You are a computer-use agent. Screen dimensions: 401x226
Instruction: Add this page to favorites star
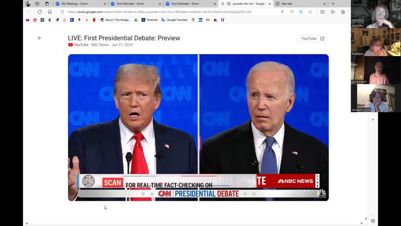pyautogui.click(x=310, y=12)
